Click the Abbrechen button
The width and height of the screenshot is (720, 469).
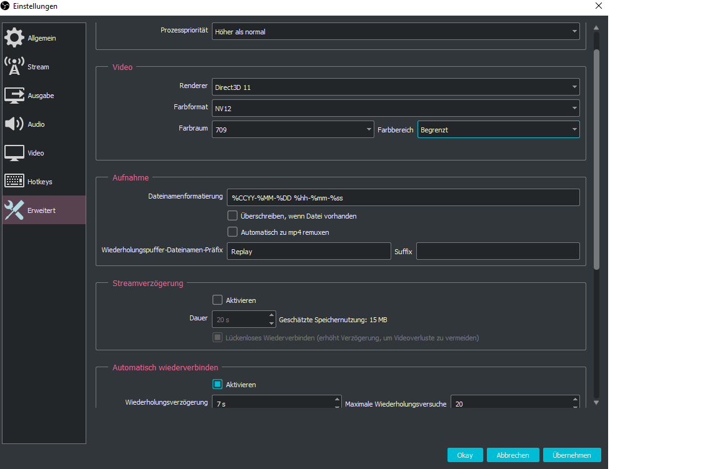(512, 455)
